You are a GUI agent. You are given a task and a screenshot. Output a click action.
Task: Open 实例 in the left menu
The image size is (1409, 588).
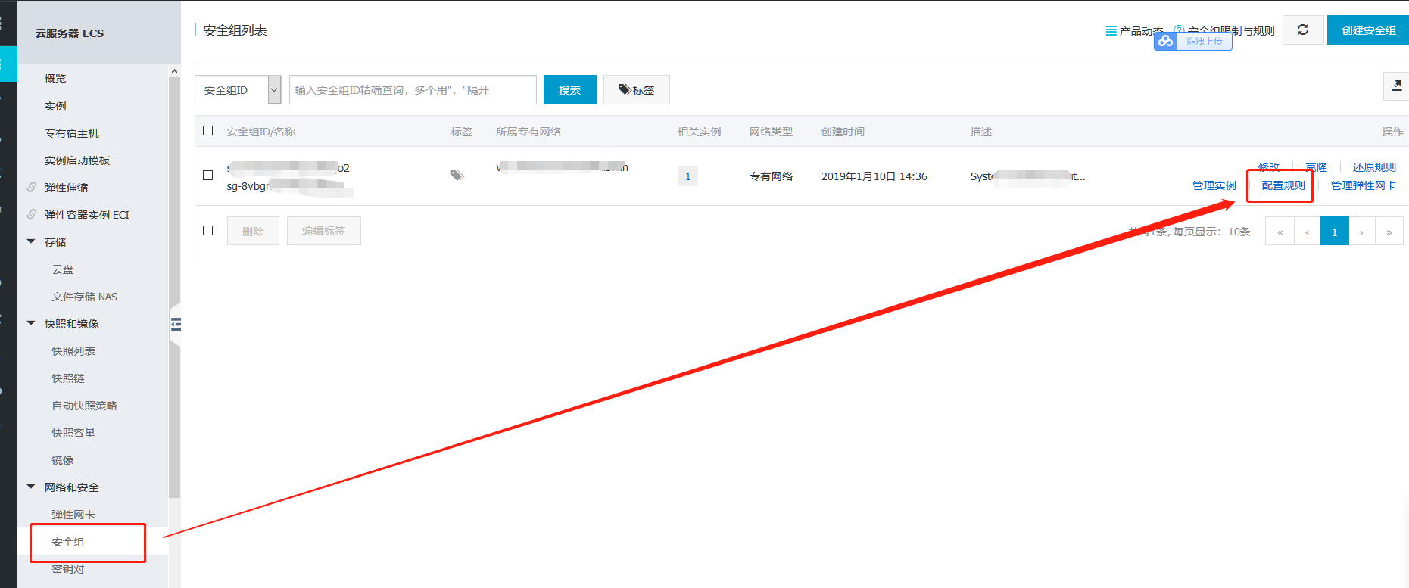pos(55,106)
